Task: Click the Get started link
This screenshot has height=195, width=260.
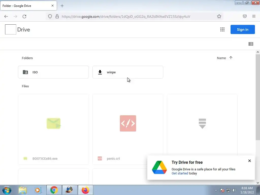Action: 180,173
